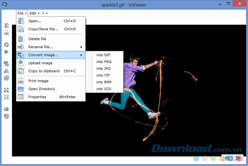
Task: Choose into PNG conversion option
Action: coord(104,62)
